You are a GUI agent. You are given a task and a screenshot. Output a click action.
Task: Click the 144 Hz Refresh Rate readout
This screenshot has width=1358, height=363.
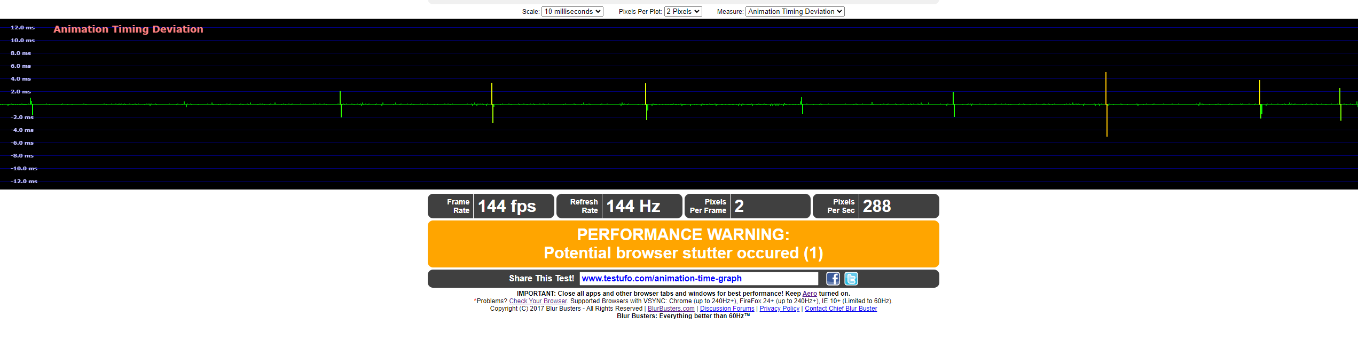click(x=633, y=206)
